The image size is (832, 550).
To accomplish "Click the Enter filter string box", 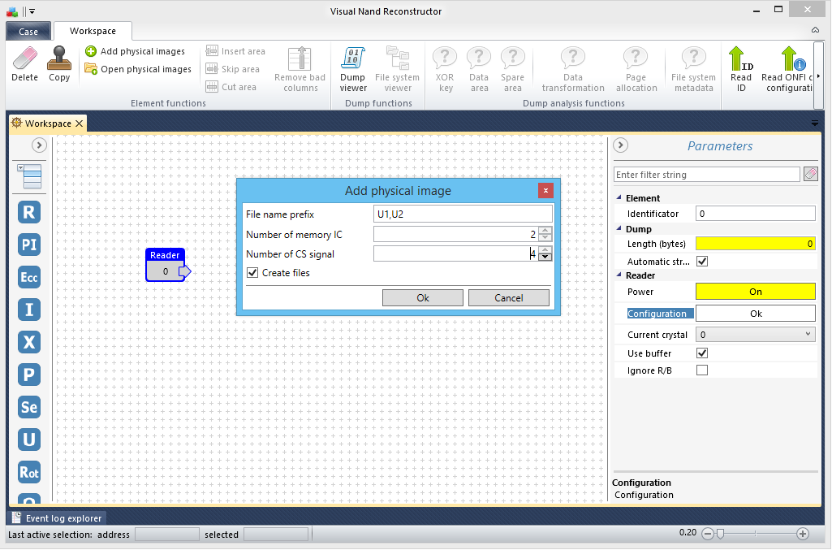I will (707, 175).
